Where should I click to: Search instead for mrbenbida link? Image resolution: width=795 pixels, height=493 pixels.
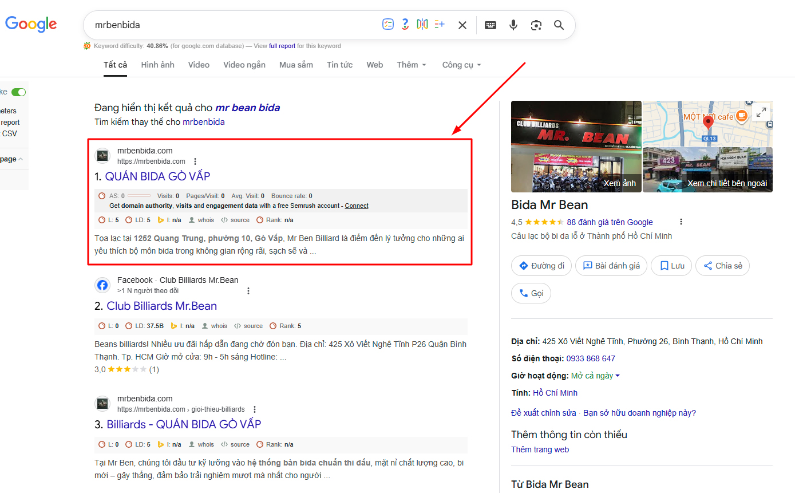[204, 122]
